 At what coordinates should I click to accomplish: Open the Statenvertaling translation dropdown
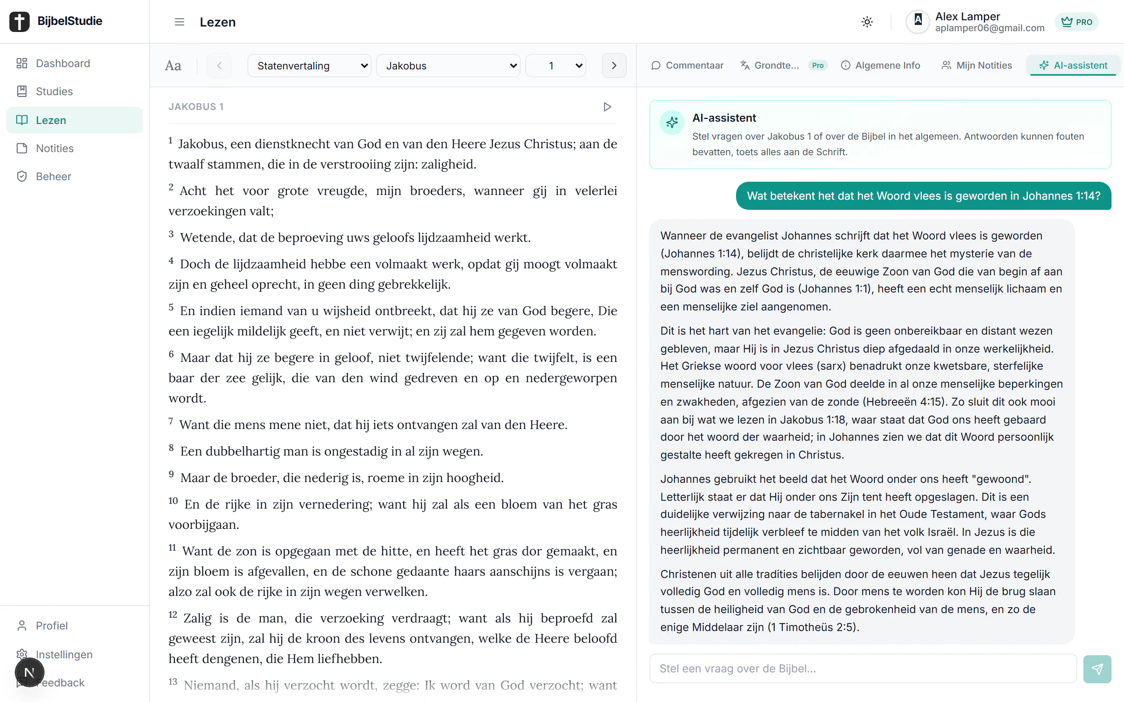(x=309, y=66)
